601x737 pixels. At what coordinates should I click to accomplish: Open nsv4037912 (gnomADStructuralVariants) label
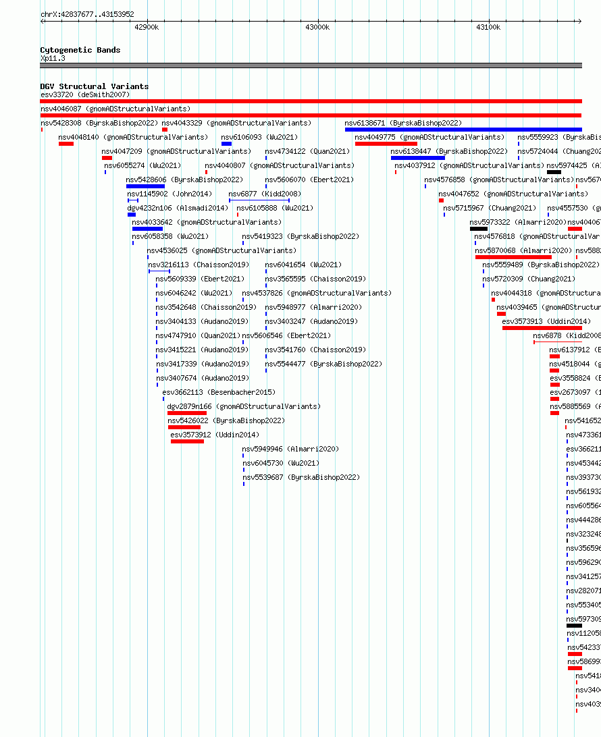click(469, 165)
